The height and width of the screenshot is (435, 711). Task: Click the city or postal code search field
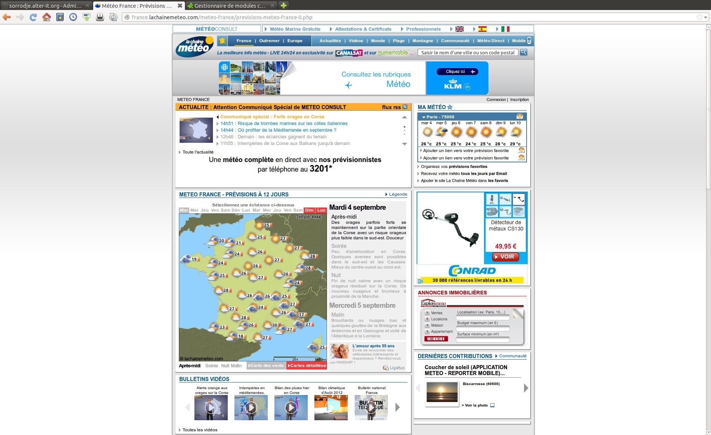[468, 53]
